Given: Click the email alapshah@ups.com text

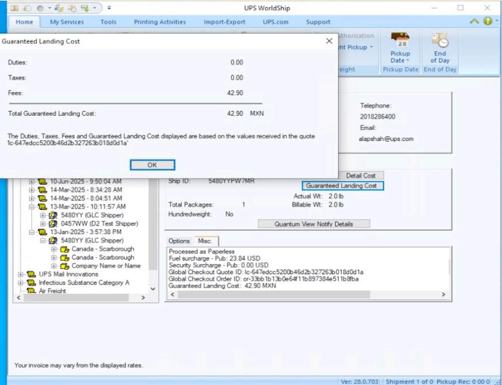Looking at the screenshot, I should pos(386,139).
